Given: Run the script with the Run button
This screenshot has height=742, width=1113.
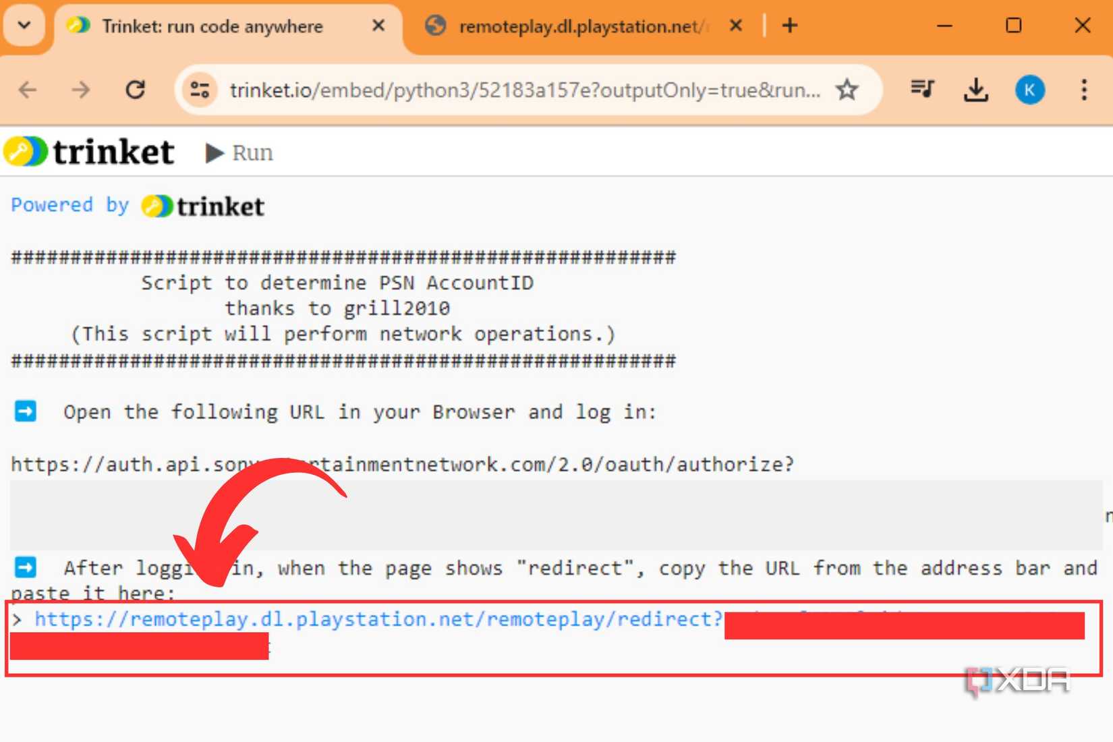Looking at the screenshot, I should coord(239,153).
